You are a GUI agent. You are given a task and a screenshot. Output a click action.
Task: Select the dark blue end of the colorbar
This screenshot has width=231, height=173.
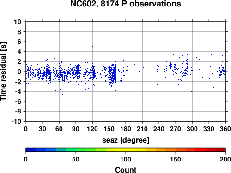pyautogui.click(x=31, y=150)
